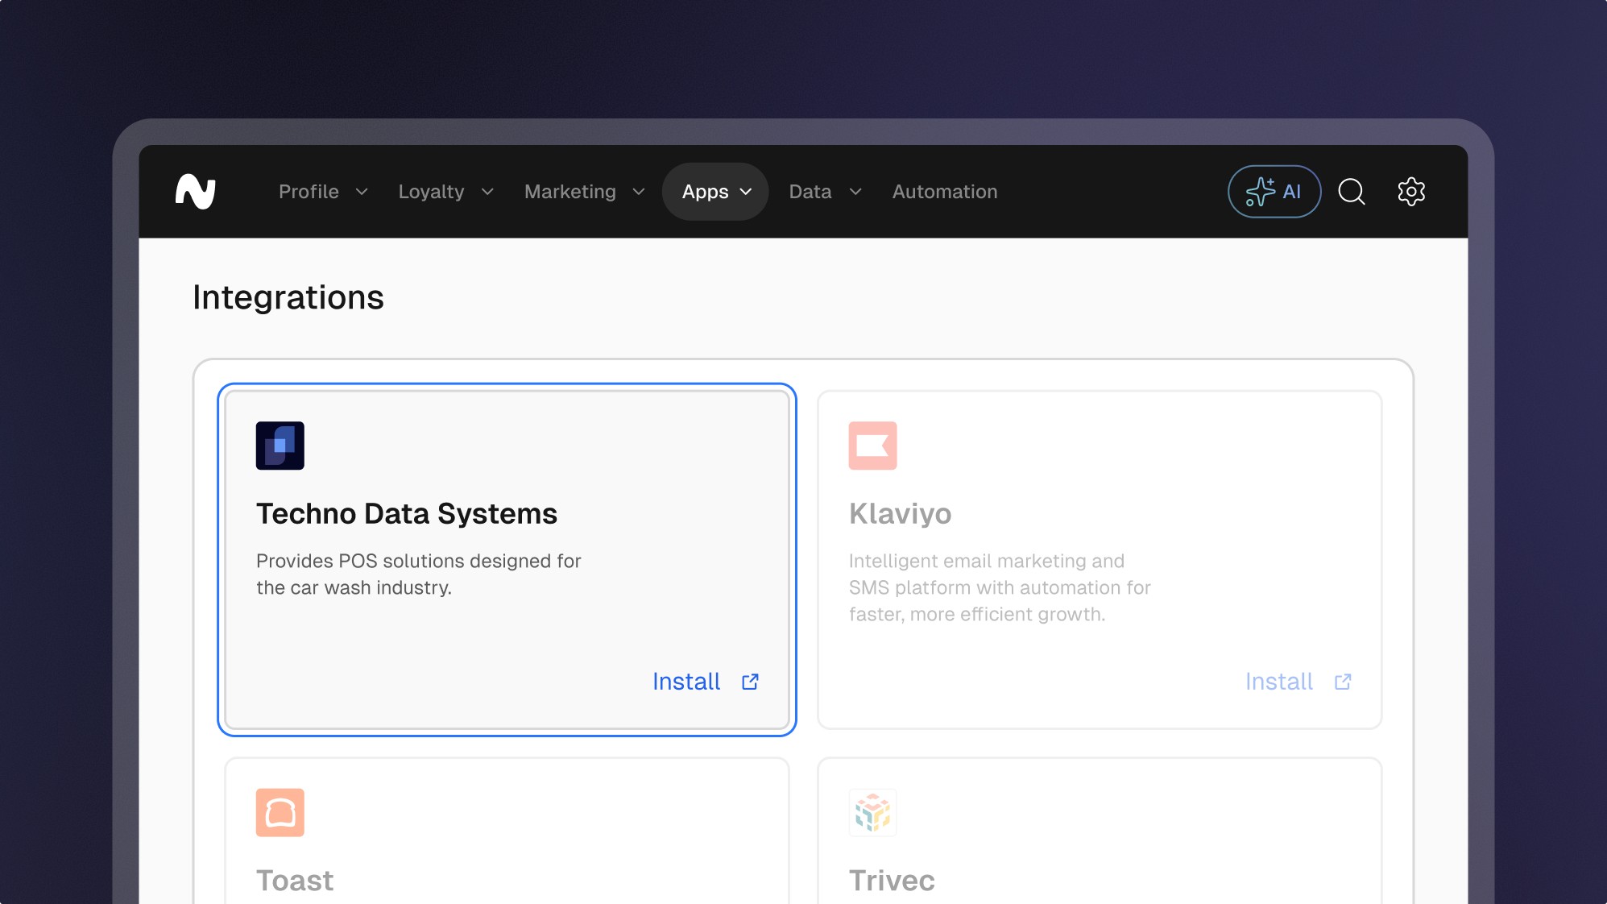The image size is (1607, 904).
Task: Open the AI assistant button
Action: [x=1274, y=192]
